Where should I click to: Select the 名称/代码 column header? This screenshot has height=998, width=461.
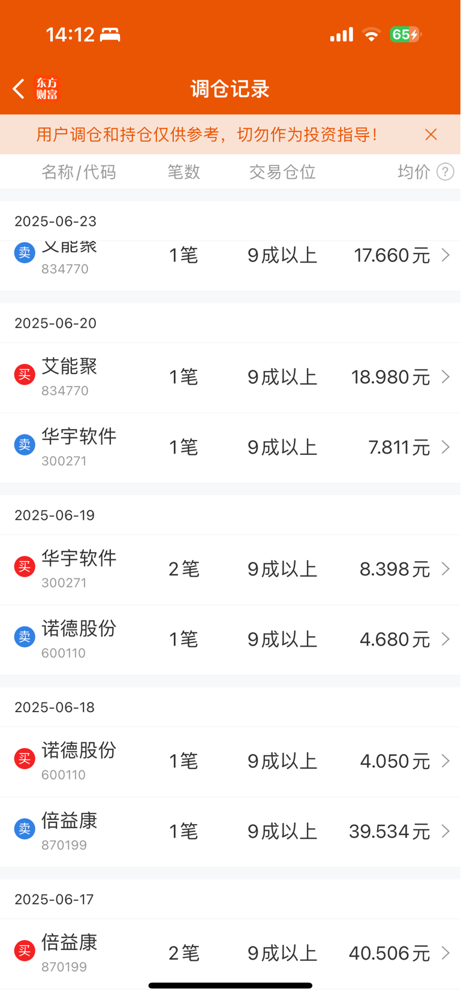[79, 172]
